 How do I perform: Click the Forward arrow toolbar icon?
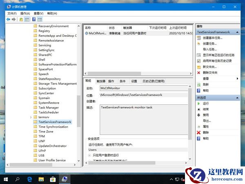point(14,19)
